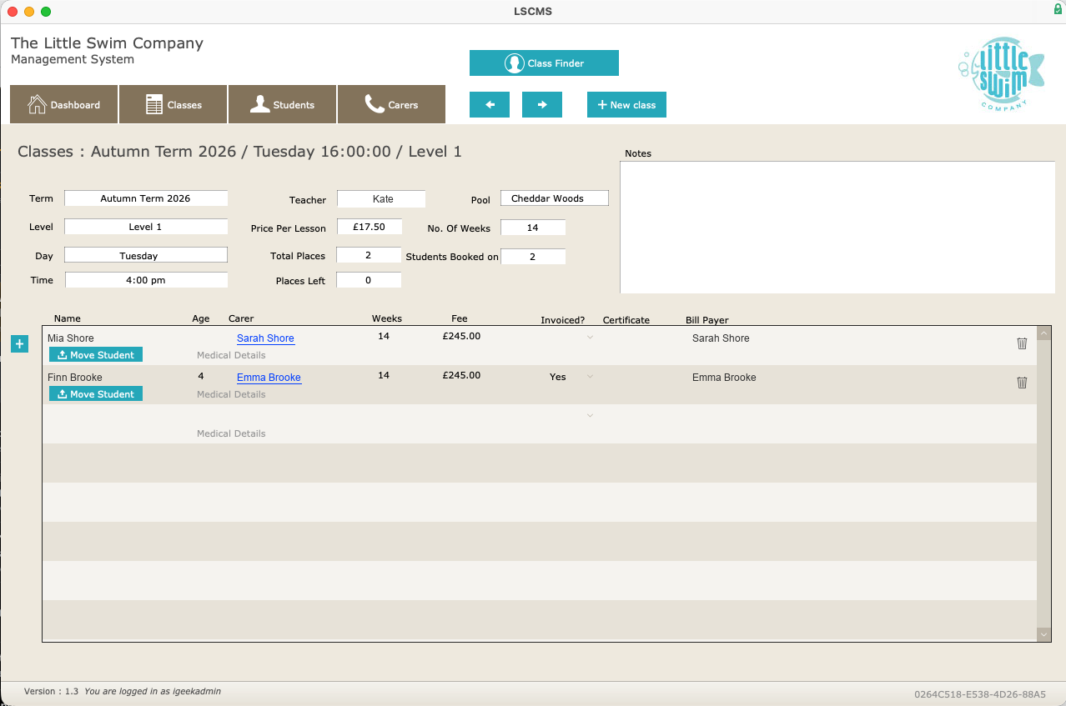The image size is (1066, 706).
Task: Expand Invoiced dropdown for Finn Brooke
Action: coord(591,377)
